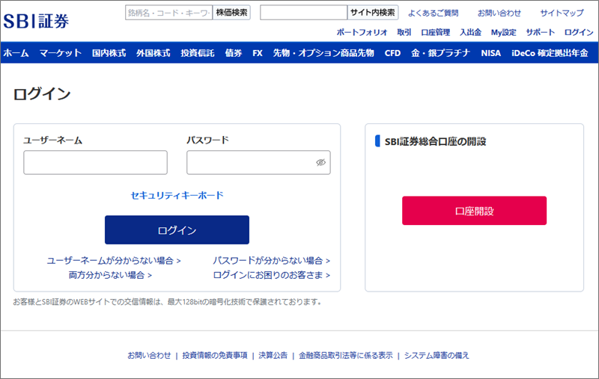Open the ポートフォリオ menu
The width and height of the screenshot is (599, 379).
362,32
